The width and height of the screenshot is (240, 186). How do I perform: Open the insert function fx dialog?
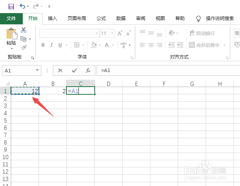(x=88, y=70)
